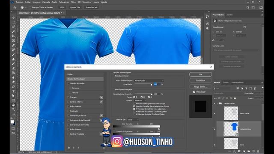Image resolution: width=274 pixels, height=154 pixels.
Task: Select the Type tool
Action: click(x=13, y=91)
